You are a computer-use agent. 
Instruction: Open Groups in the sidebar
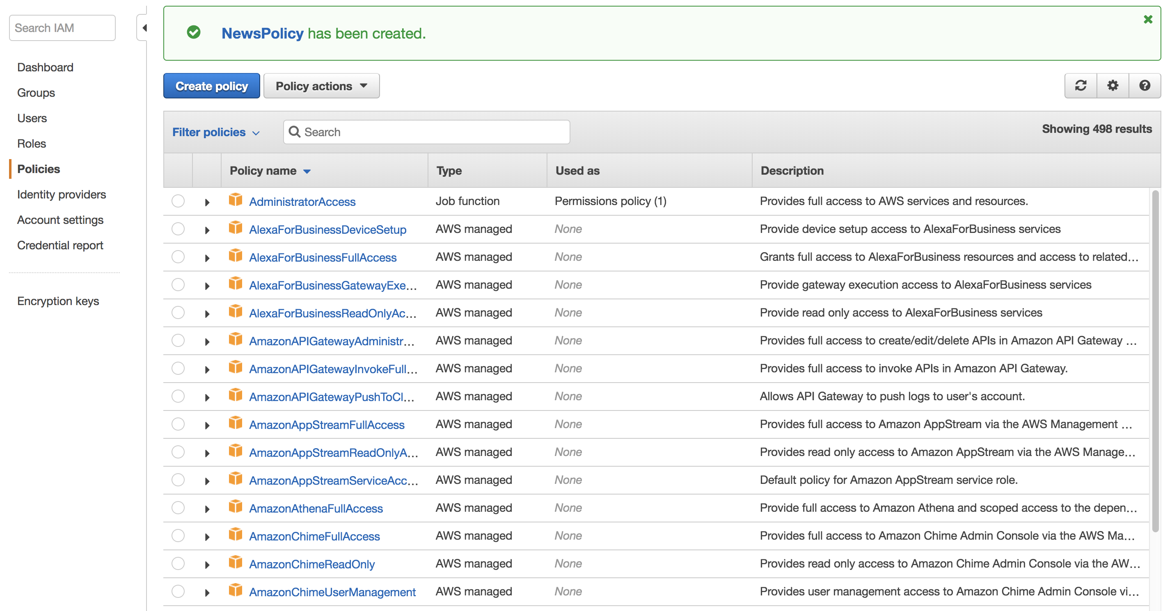point(36,93)
